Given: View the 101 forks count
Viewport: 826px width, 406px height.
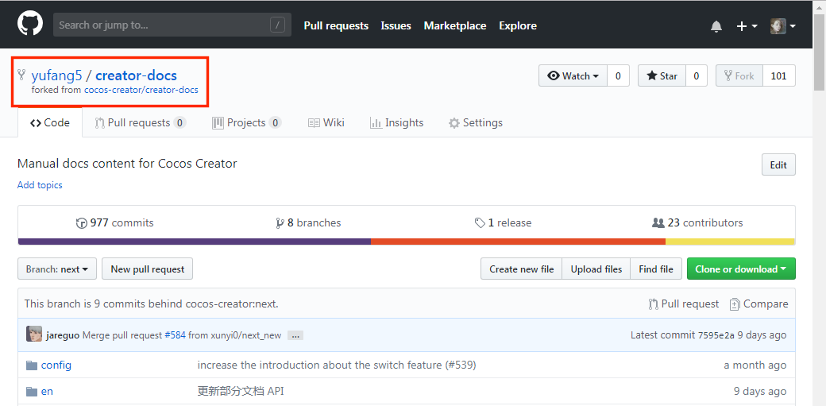Looking at the screenshot, I should click(x=778, y=76).
